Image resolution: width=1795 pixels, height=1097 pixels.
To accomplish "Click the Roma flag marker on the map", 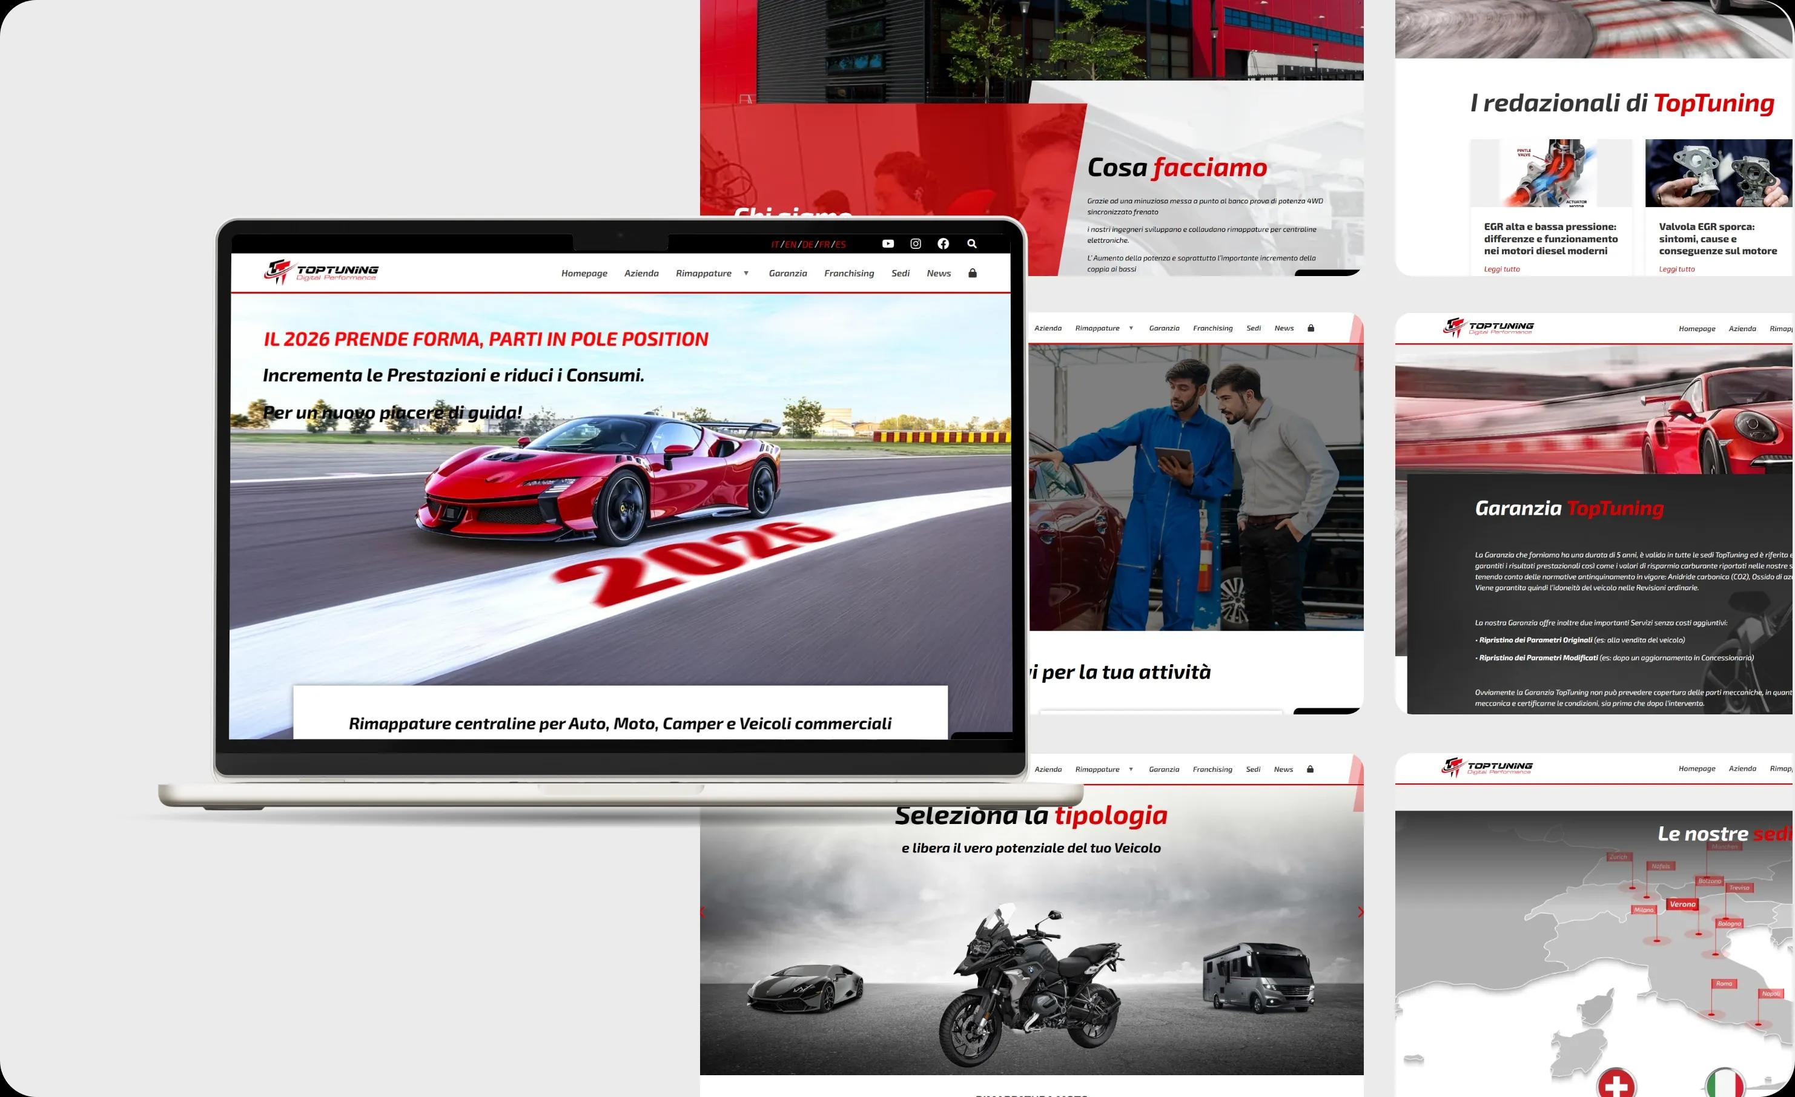I will point(1724,983).
